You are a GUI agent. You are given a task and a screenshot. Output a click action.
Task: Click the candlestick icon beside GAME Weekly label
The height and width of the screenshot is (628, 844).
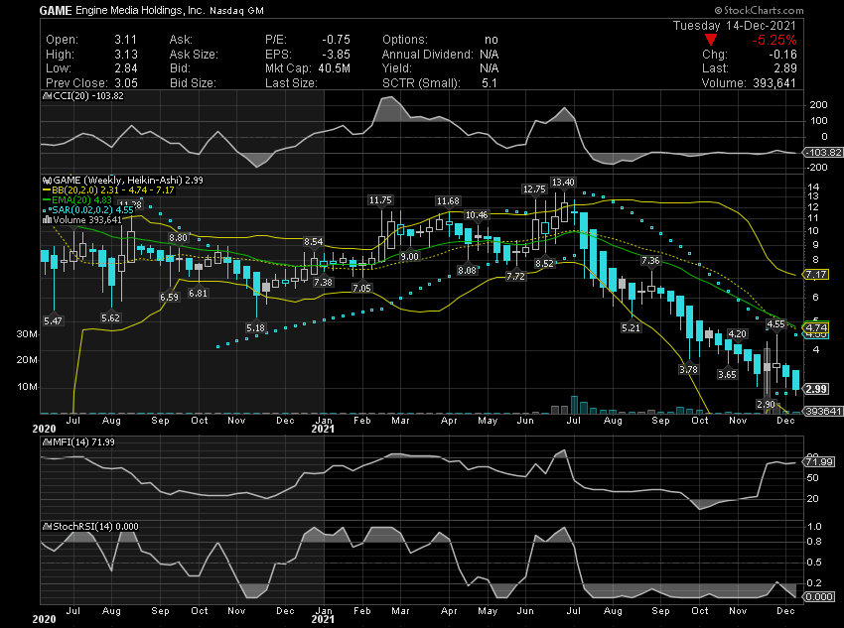(x=47, y=181)
